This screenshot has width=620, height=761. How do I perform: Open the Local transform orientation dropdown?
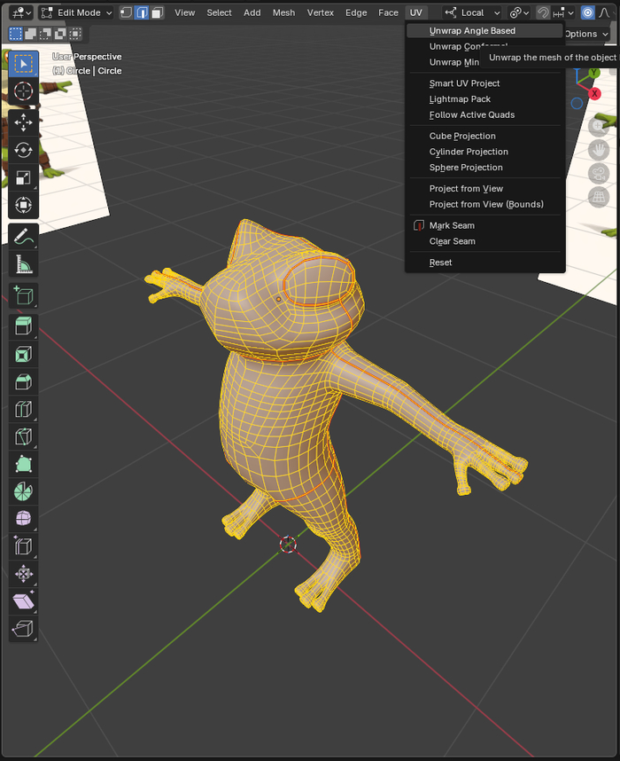tap(472, 12)
